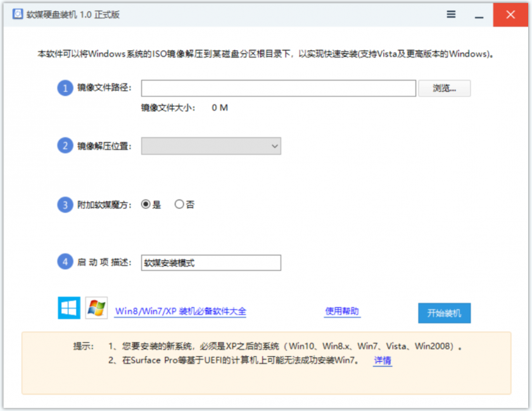Viewport: 532px width, 411px height.
Task: Click the 镜像文件路径 input field
Action: (x=279, y=88)
